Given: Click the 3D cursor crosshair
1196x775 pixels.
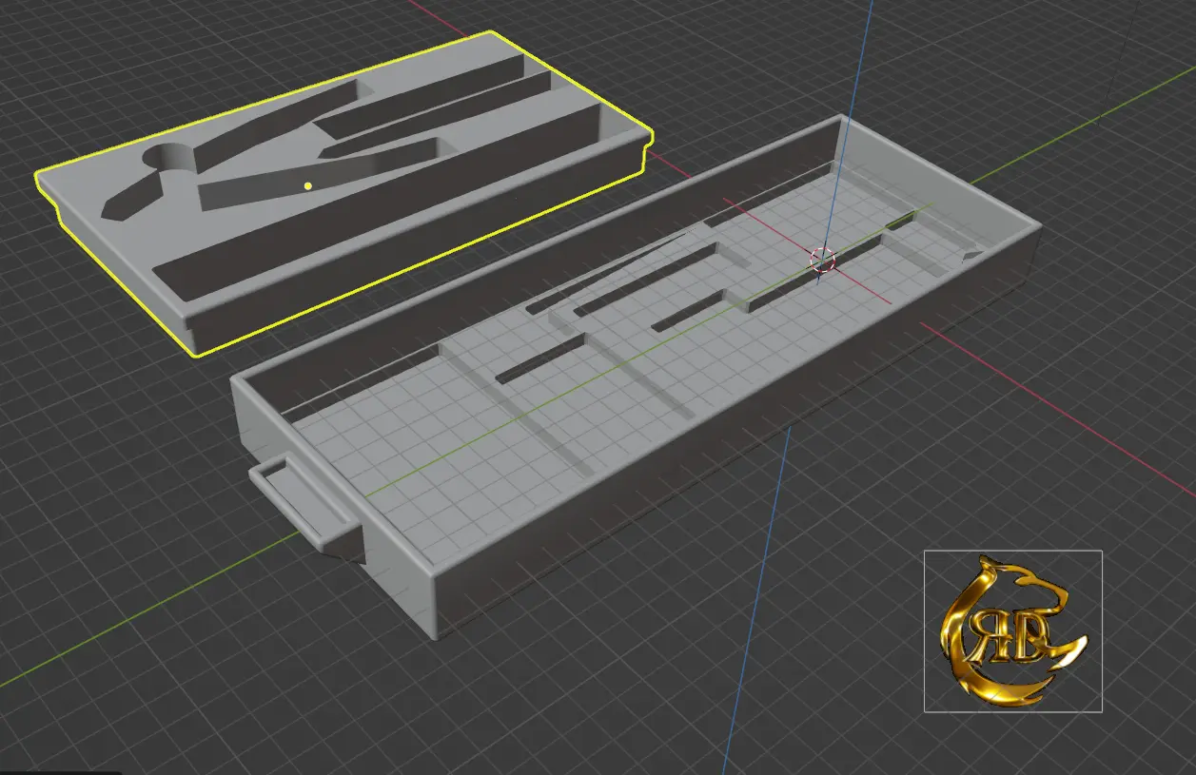Looking at the screenshot, I should tap(822, 260).
